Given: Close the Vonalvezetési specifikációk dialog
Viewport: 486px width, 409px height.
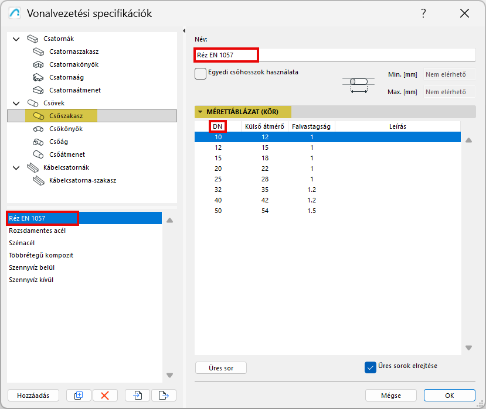Looking at the screenshot, I should click(464, 13).
